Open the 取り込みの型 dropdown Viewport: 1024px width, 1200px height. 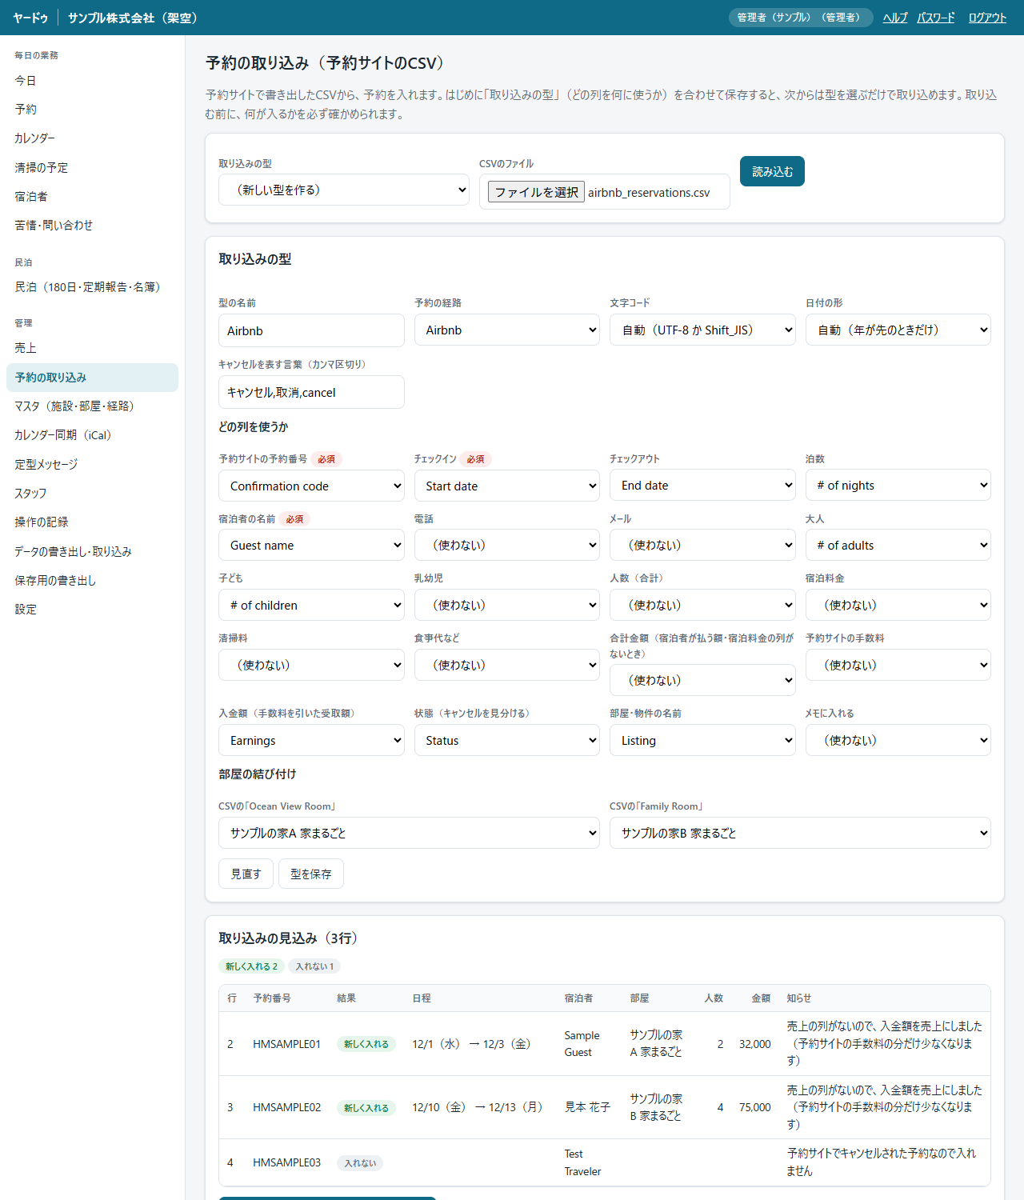(343, 190)
